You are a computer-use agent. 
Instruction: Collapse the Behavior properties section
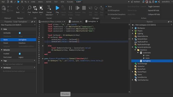(x=2, y=50)
